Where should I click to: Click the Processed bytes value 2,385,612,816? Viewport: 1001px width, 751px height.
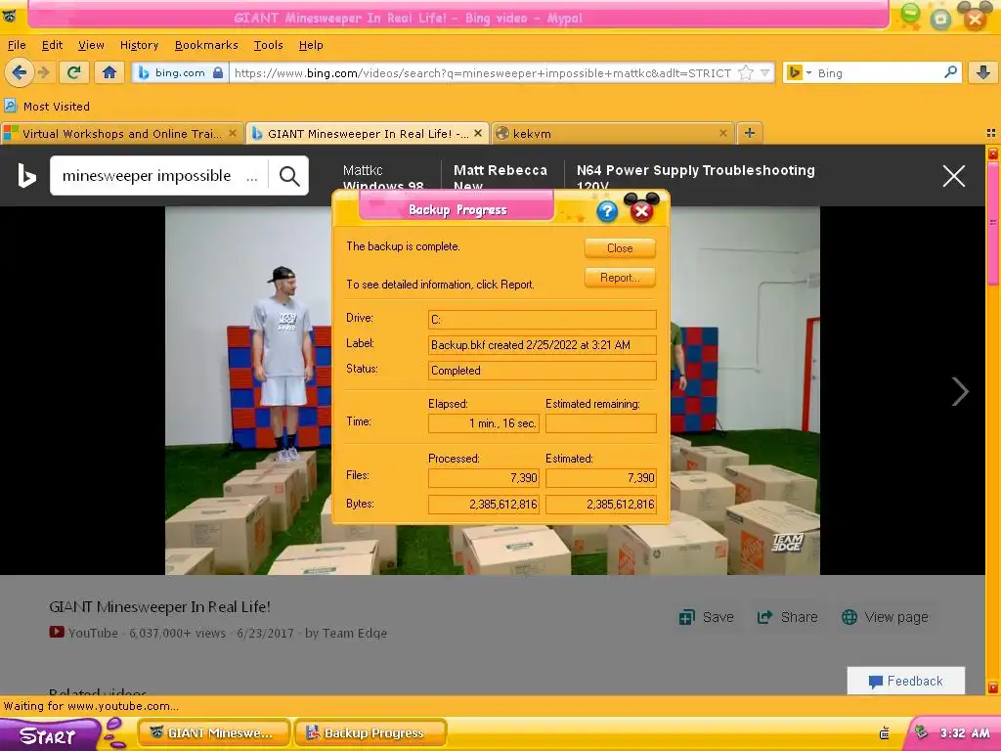[484, 505]
